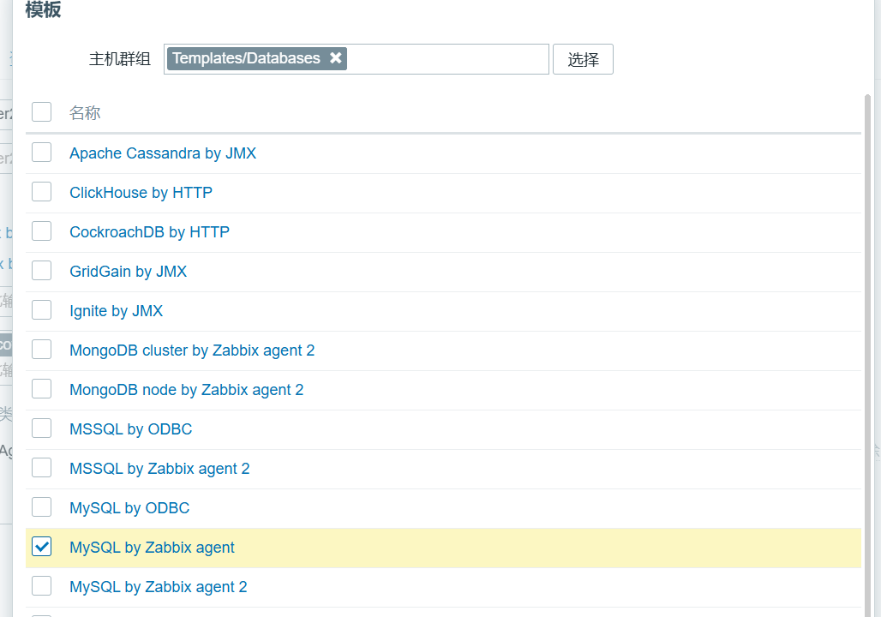
Task: Toggle the select-all checkbox beside 名称
Action: 42,111
